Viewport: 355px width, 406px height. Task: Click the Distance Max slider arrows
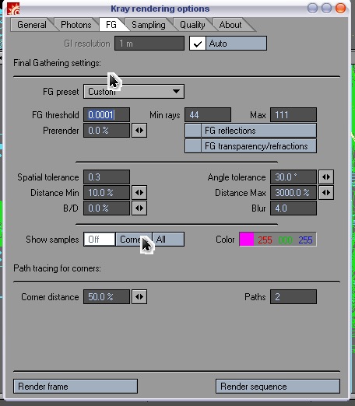(x=326, y=193)
